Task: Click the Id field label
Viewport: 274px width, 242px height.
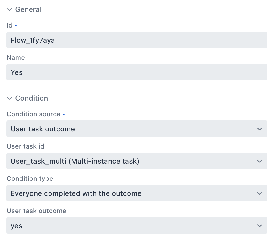Action: click(x=9, y=25)
